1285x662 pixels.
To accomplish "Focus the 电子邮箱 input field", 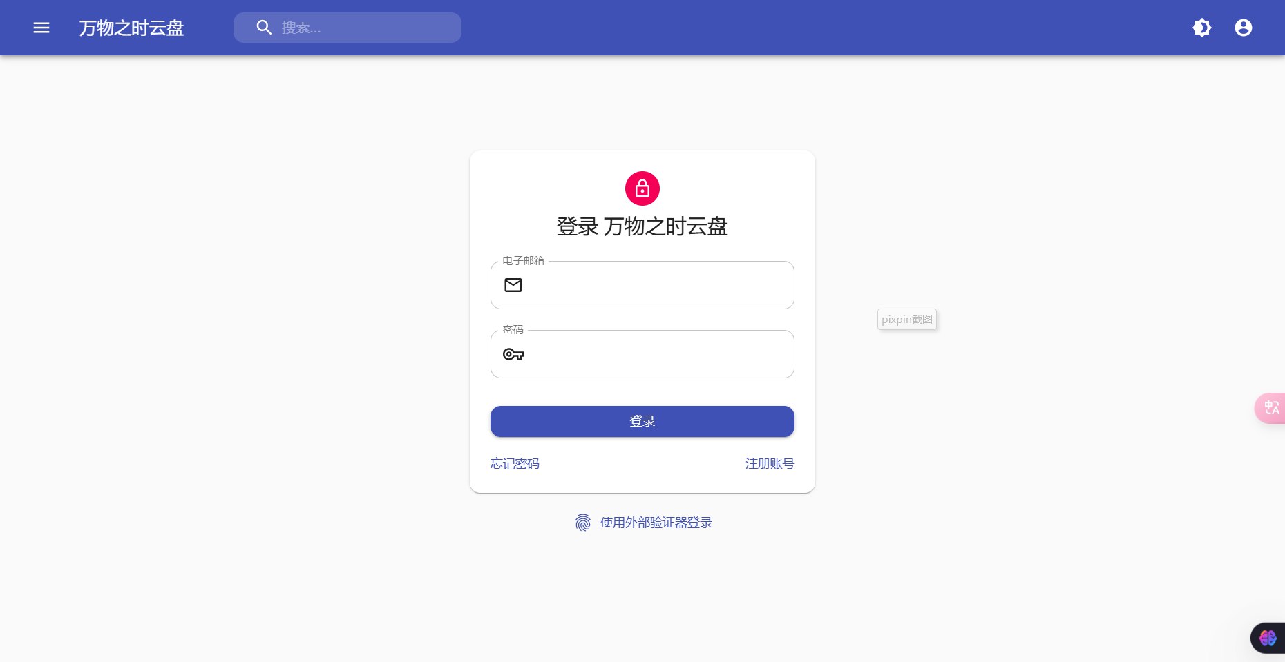I will [x=642, y=285].
